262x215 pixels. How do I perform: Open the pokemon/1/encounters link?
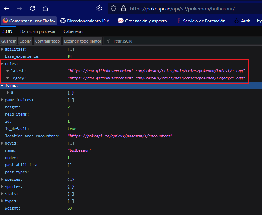coord(120,136)
